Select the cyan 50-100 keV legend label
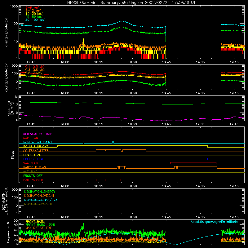 tap(35, 20)
